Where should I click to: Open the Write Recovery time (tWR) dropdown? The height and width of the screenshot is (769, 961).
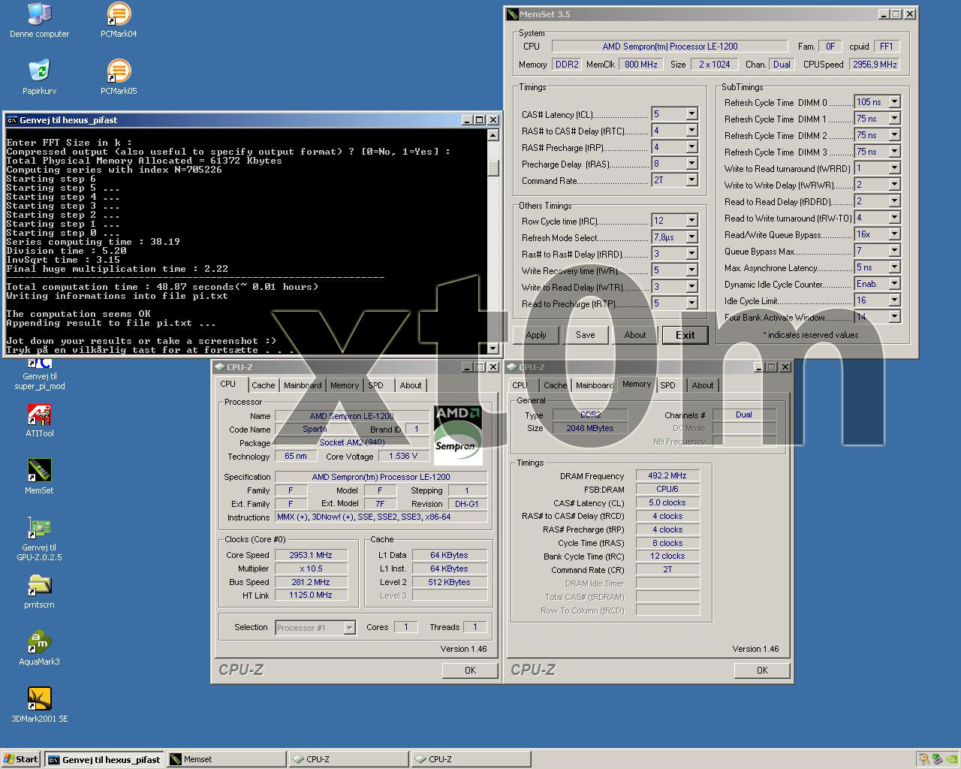691,270
